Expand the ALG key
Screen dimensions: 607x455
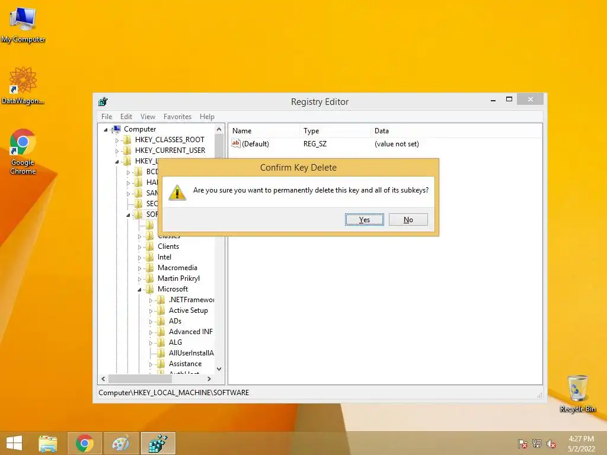click(151, 343)
